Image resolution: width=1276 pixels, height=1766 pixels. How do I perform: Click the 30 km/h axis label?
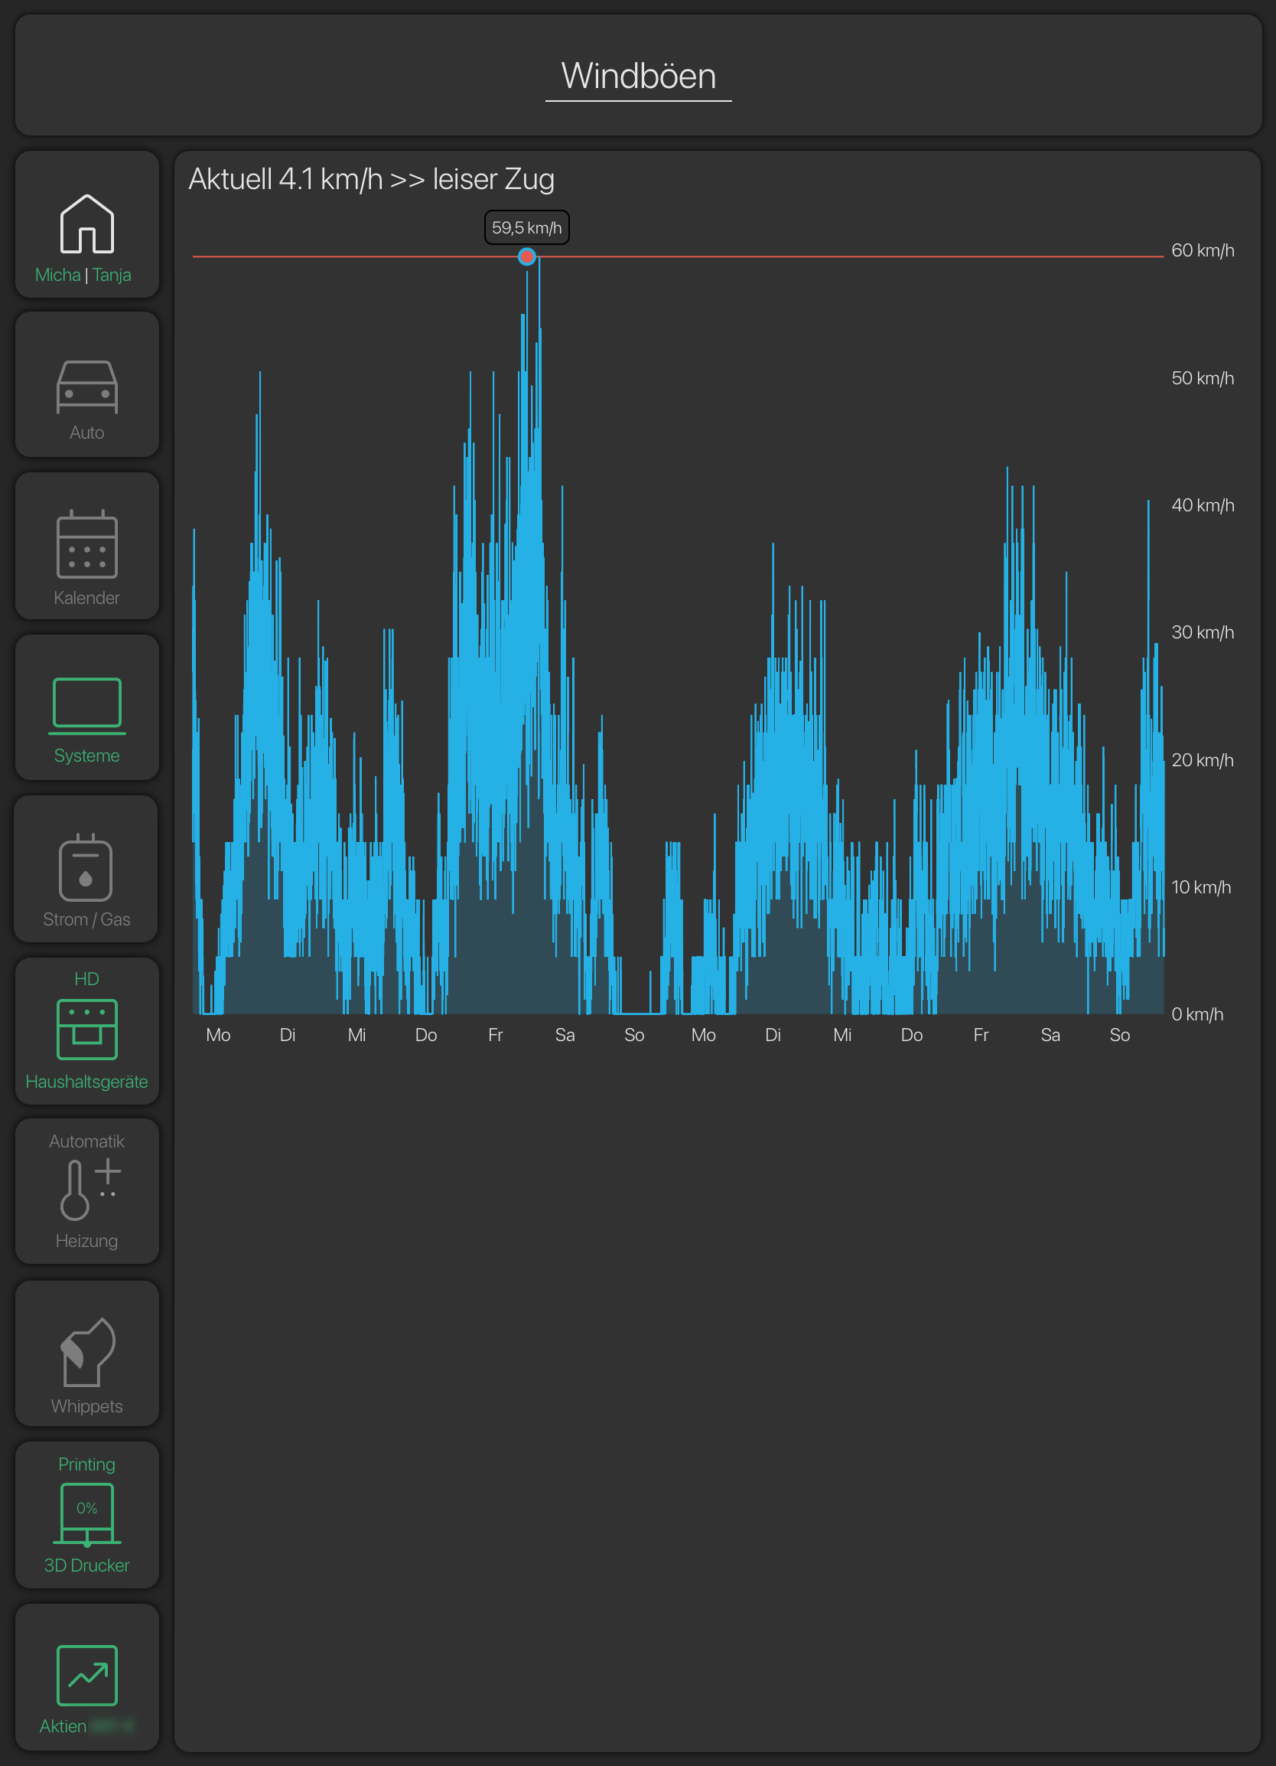click(1203, 632)
